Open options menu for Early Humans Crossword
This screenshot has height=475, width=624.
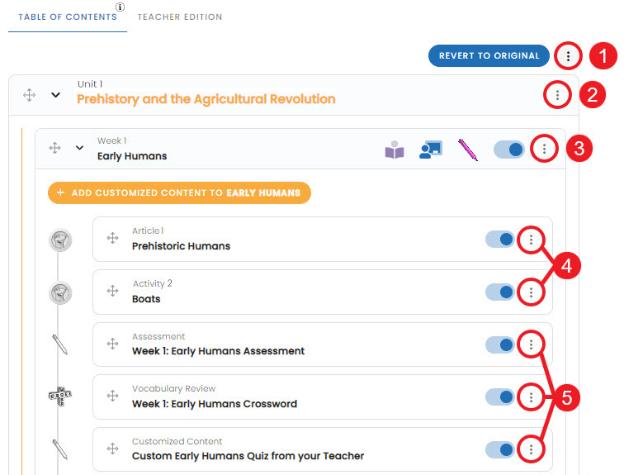point(531,397)
